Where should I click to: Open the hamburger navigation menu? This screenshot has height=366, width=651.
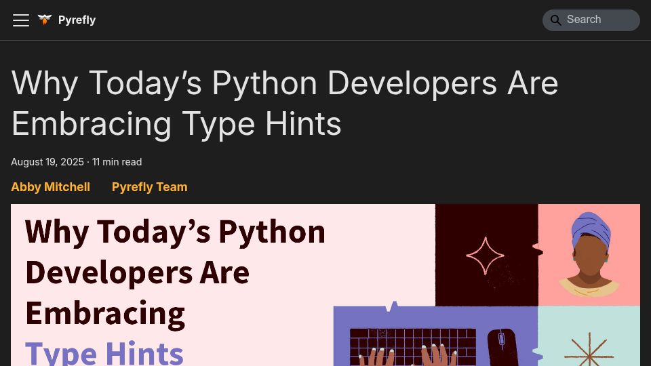21,20
